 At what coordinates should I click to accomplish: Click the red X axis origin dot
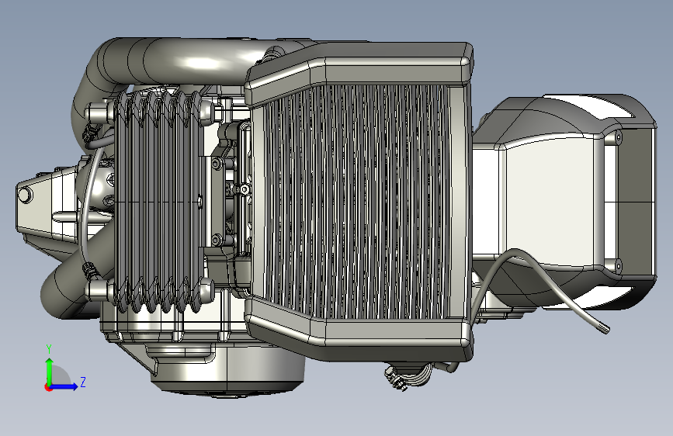(x=48, y=387)
